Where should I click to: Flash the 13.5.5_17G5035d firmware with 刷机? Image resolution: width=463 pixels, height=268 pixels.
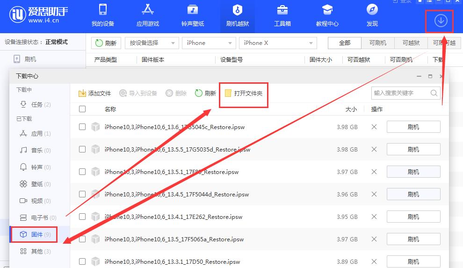413,149
